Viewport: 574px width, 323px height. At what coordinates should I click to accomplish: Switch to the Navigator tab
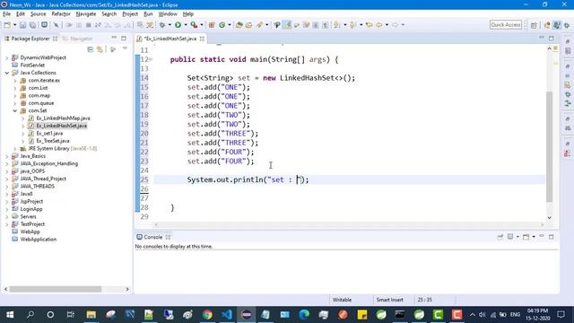[x=78, y=39]
